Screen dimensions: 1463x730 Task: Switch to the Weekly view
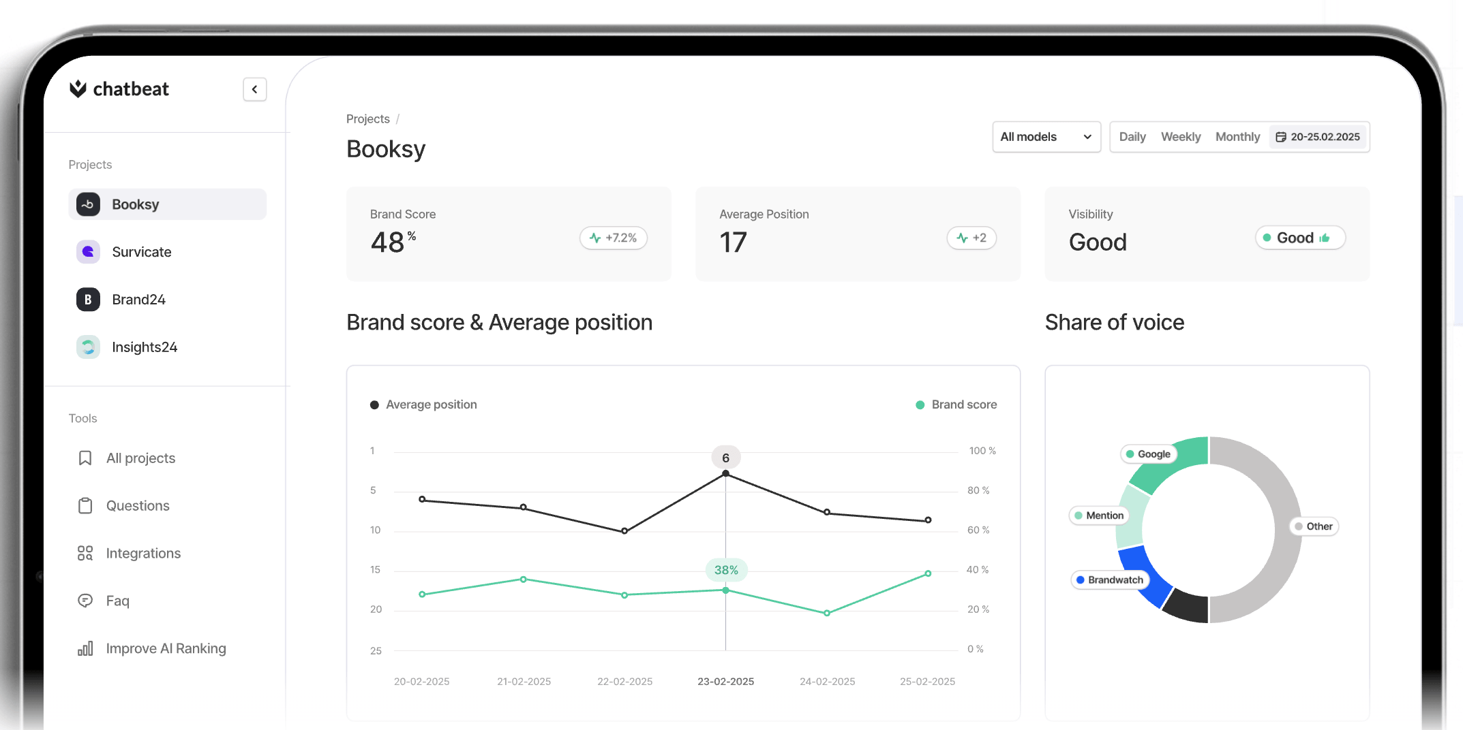tap(1181, 137)
